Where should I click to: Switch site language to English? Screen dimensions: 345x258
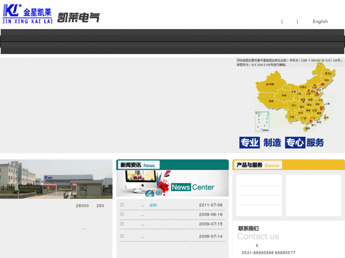tap(320, 21)
